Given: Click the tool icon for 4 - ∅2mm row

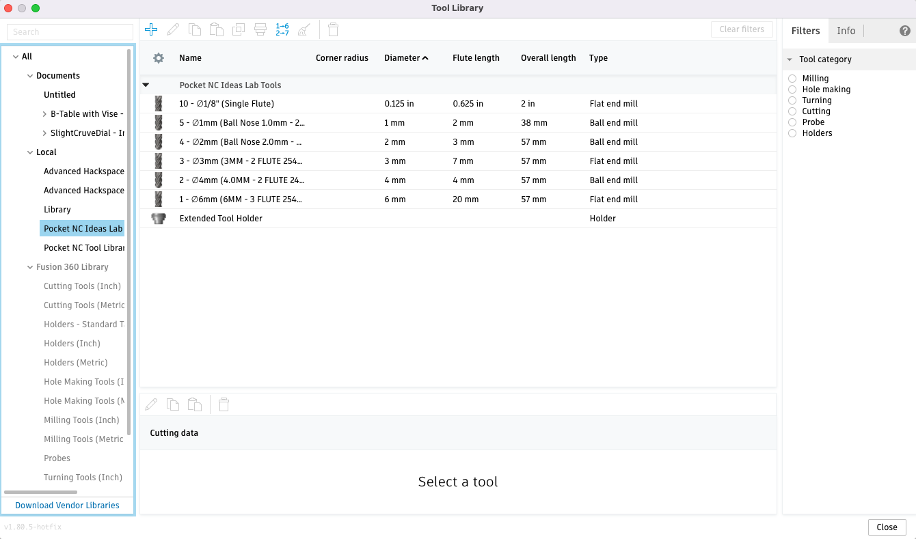Looking at the screenshot, I should click(x=159, y=142).
